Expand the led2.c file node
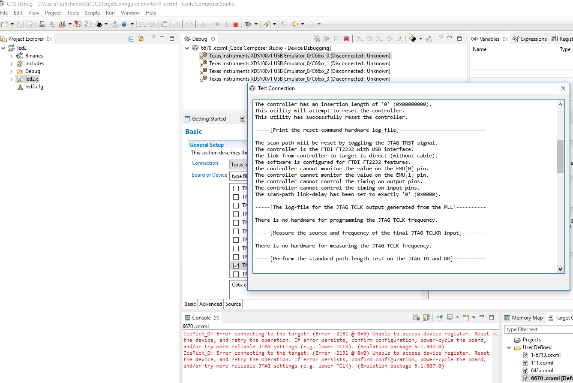Image resolution: width=573 pixels, height=383 pixels. (x=12, y=79)
